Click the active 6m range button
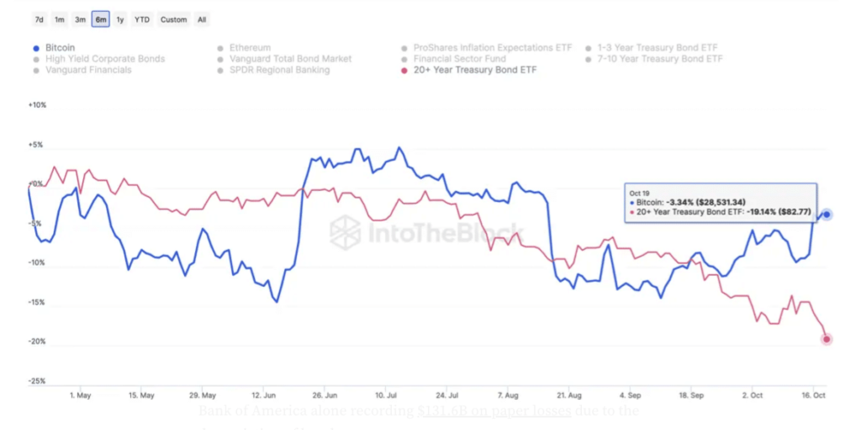The width and height of the screenshot is (861, 430). tap(101, 19)
